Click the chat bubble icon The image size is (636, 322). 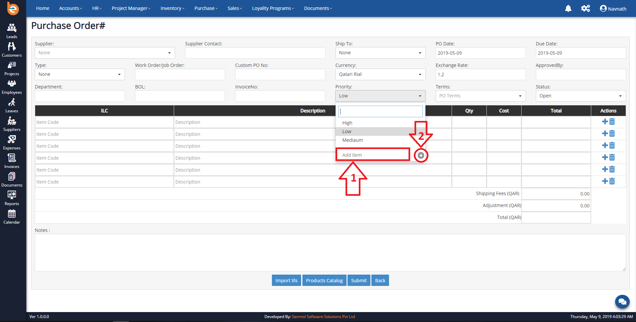tap(622, 301)
